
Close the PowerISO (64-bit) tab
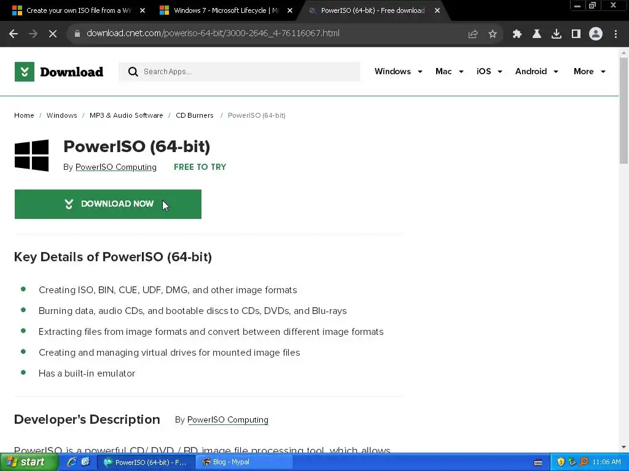tap(437, 10)
